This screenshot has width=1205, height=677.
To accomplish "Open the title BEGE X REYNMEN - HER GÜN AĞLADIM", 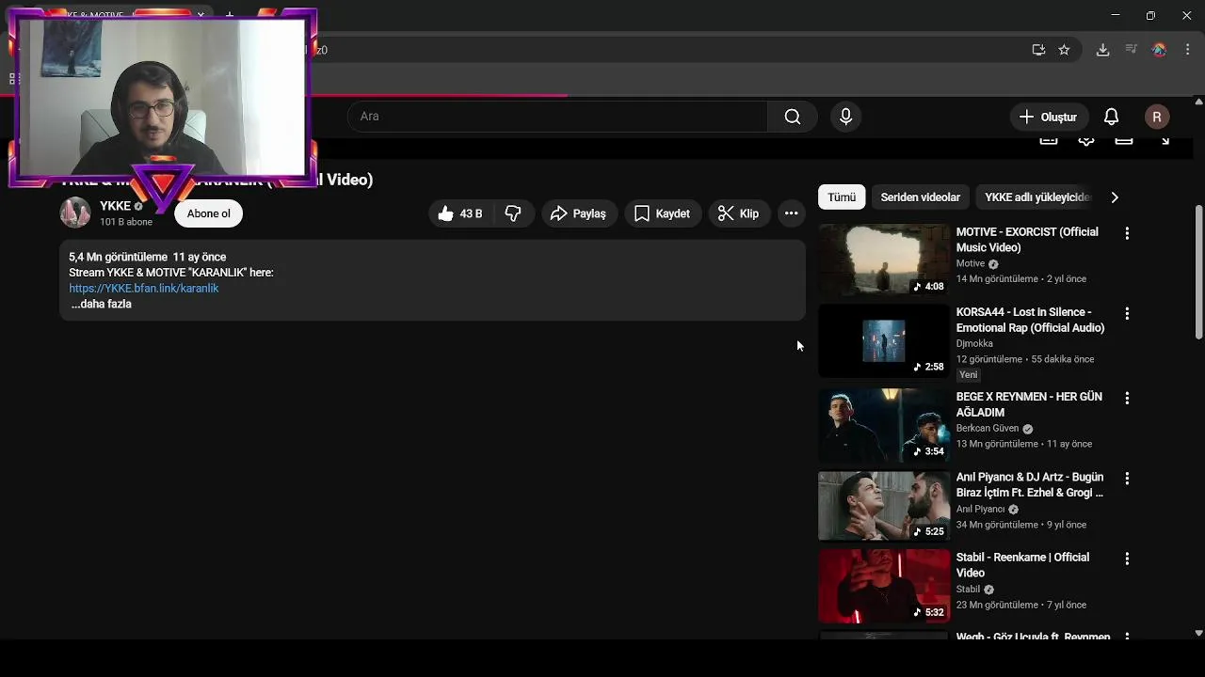I will click(1029, 404).
